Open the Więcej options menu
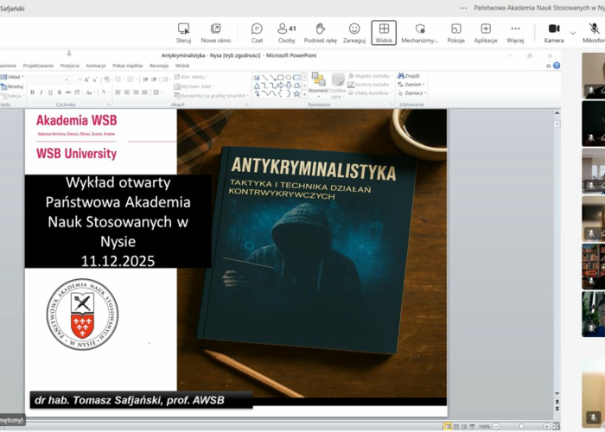 [x=515, y=33]
